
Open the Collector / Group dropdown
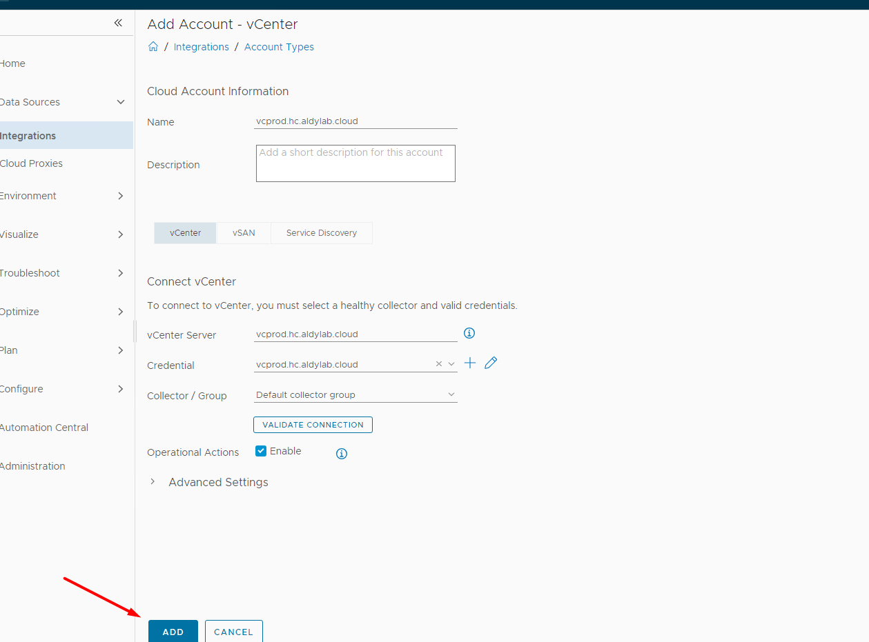point(451,394)
